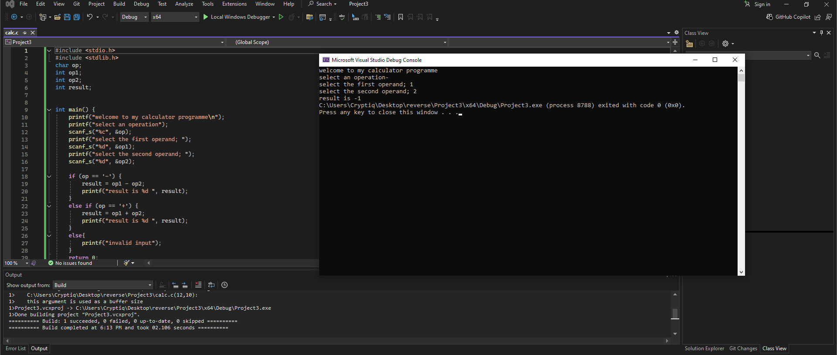This screenshot has height=355, width=837.
Task: Send feedback with the person-chat icon
Action: click(x=829, y=17)
